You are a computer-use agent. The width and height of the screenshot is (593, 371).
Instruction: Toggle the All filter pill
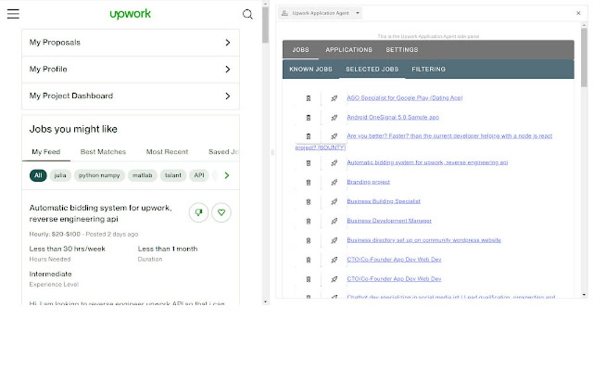[x=37, y=175]
